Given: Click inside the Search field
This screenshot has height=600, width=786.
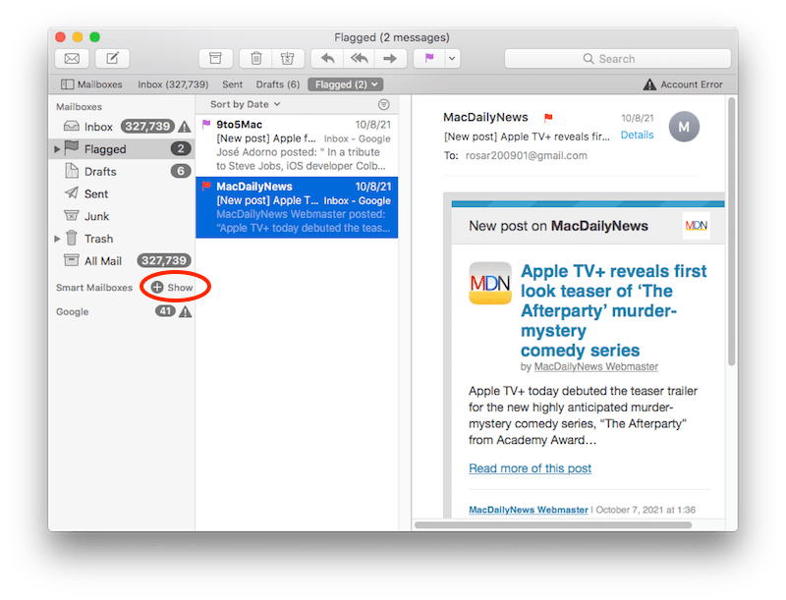Looking at the screenshot, I should pos(617,58).
